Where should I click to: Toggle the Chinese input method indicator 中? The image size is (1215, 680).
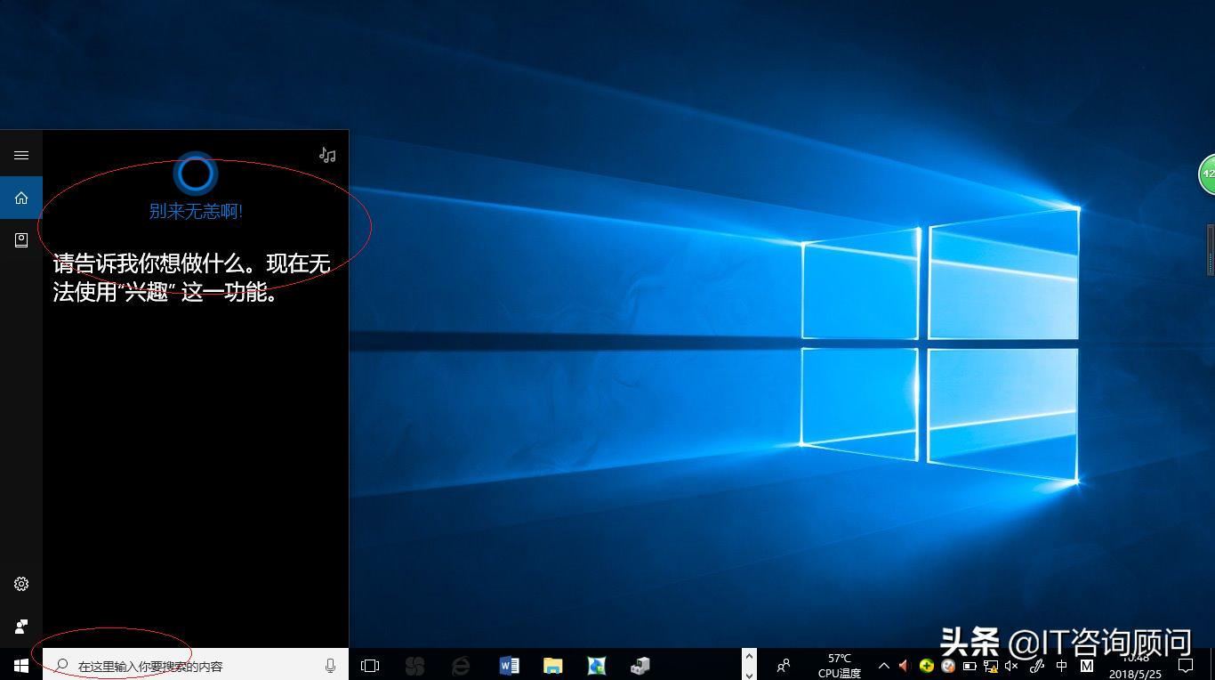tap(1060, 665)
